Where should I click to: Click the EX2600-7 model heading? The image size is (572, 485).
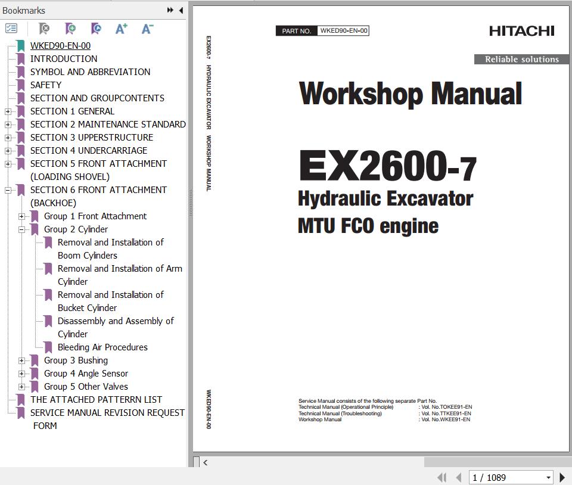387,166
